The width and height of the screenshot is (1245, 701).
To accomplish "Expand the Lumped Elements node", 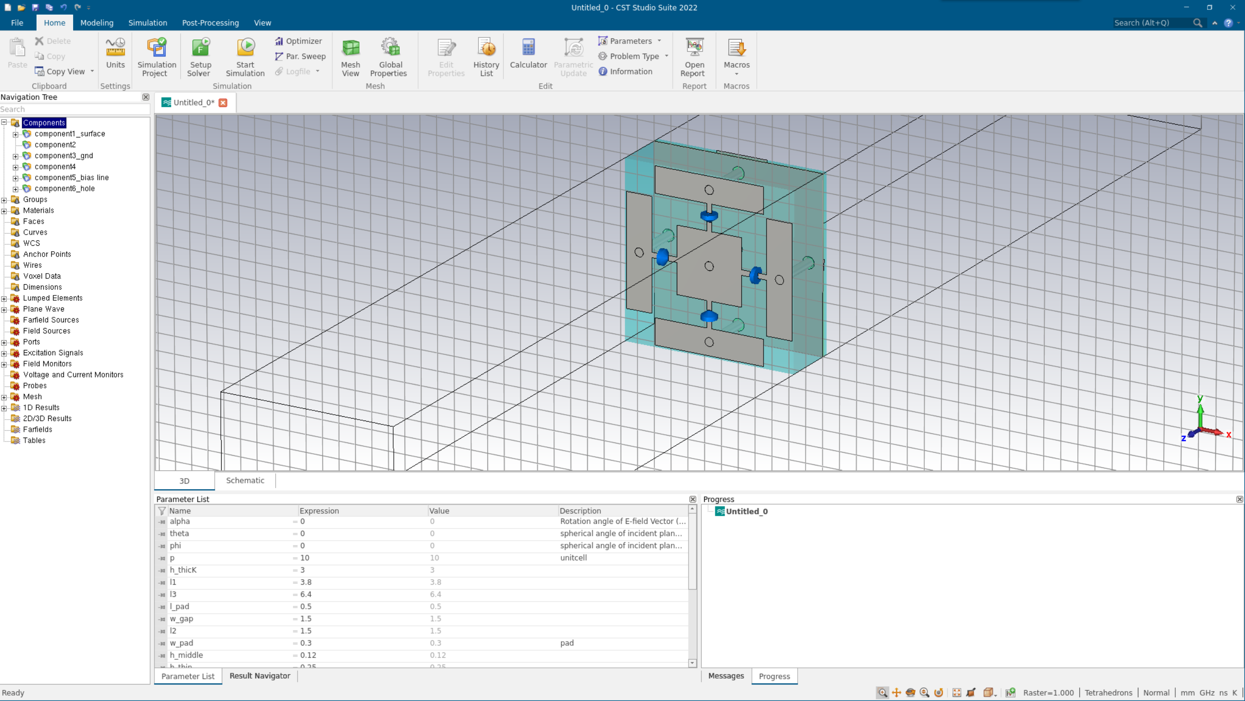I will (4, 298).
